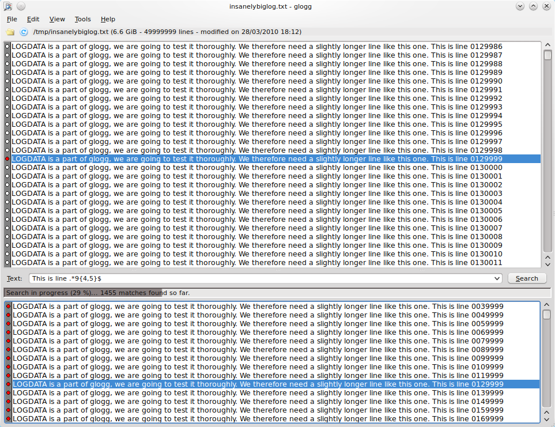Toggle mark bullet on line 0130011
Screen dimensions: 555x427
7,263
